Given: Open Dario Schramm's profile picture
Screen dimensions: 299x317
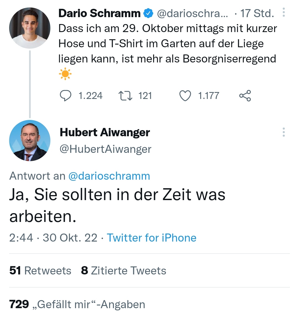Looking at the screenshot, I should (x=30, y=28).
